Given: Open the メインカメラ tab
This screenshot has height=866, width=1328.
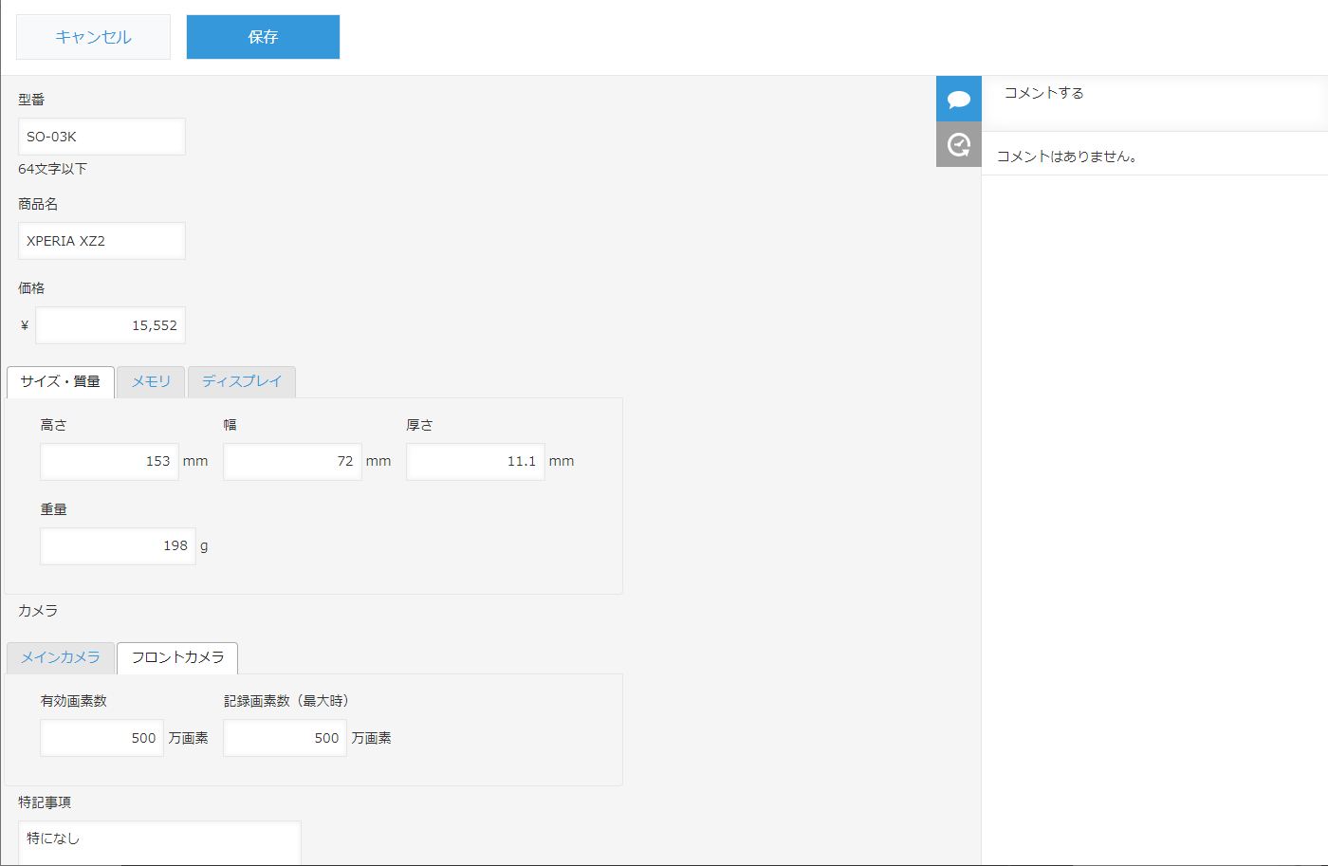Looking at the screenshot, I should click(x=61, y=657).
